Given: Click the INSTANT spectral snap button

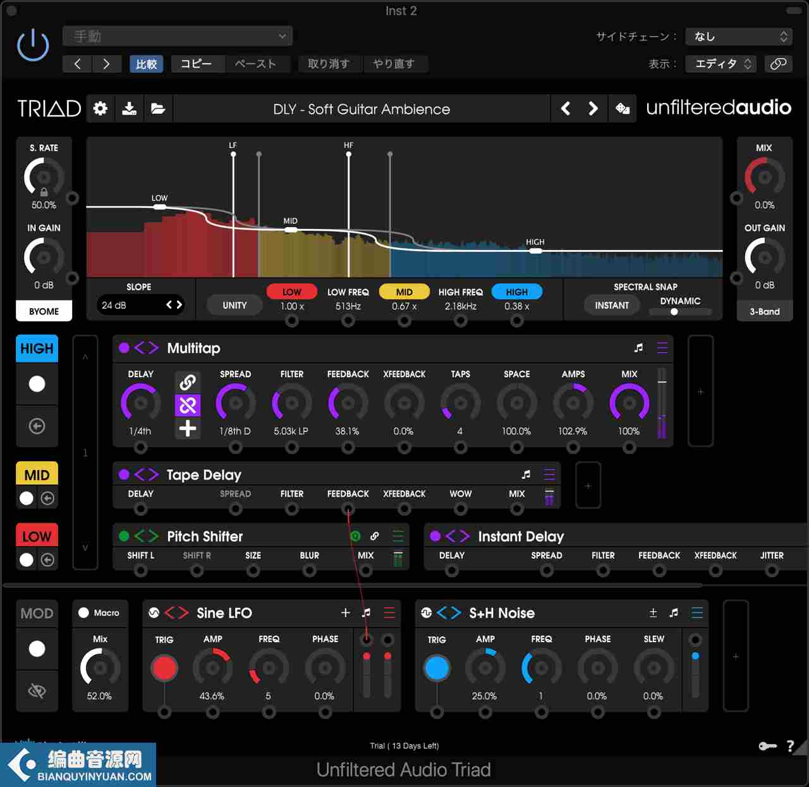Looking at the screenshot, I should pos(612,306).
